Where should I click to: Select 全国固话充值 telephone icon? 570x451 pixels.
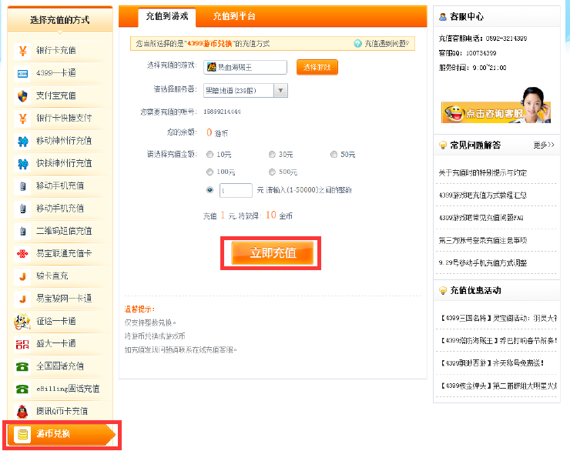(22, 366)
